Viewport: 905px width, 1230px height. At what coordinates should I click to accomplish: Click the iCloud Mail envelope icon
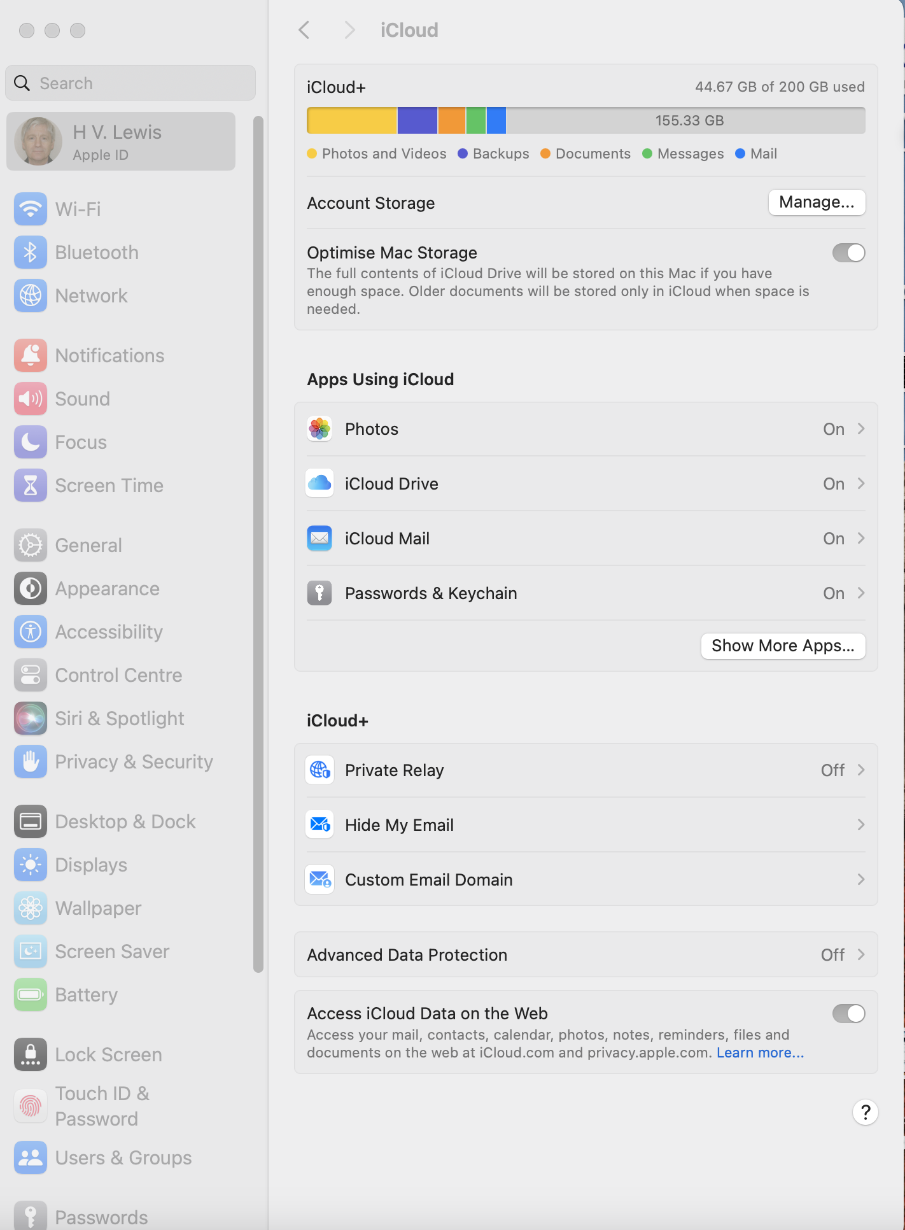click(319, 539)
